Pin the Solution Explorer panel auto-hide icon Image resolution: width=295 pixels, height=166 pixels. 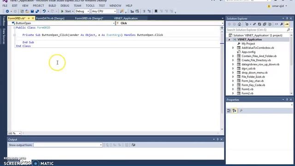point(287,18)
